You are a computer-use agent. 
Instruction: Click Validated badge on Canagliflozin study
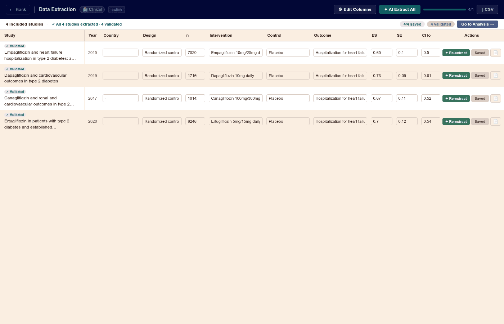coord(15,92)
